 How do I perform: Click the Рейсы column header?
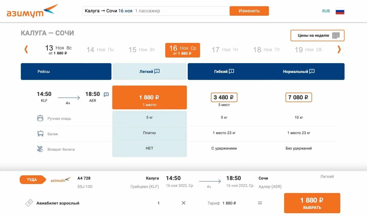[66, 72]
